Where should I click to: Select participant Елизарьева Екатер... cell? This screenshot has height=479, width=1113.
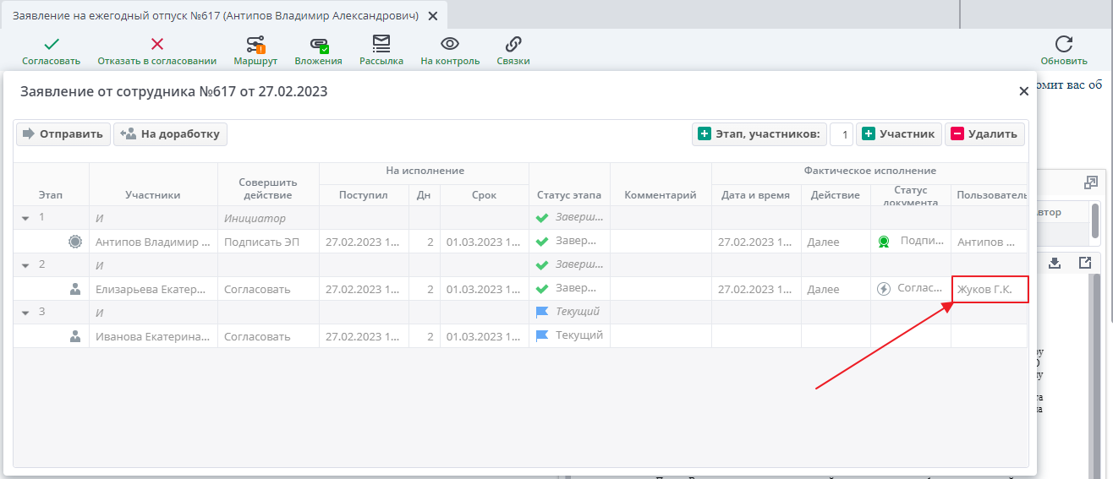(x=153, y=289)
